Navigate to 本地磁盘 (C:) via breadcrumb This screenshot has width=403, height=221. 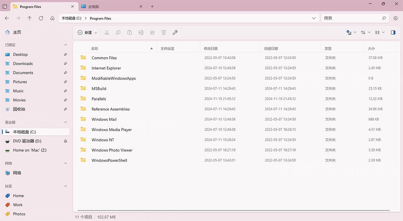[x=71, y=18]
